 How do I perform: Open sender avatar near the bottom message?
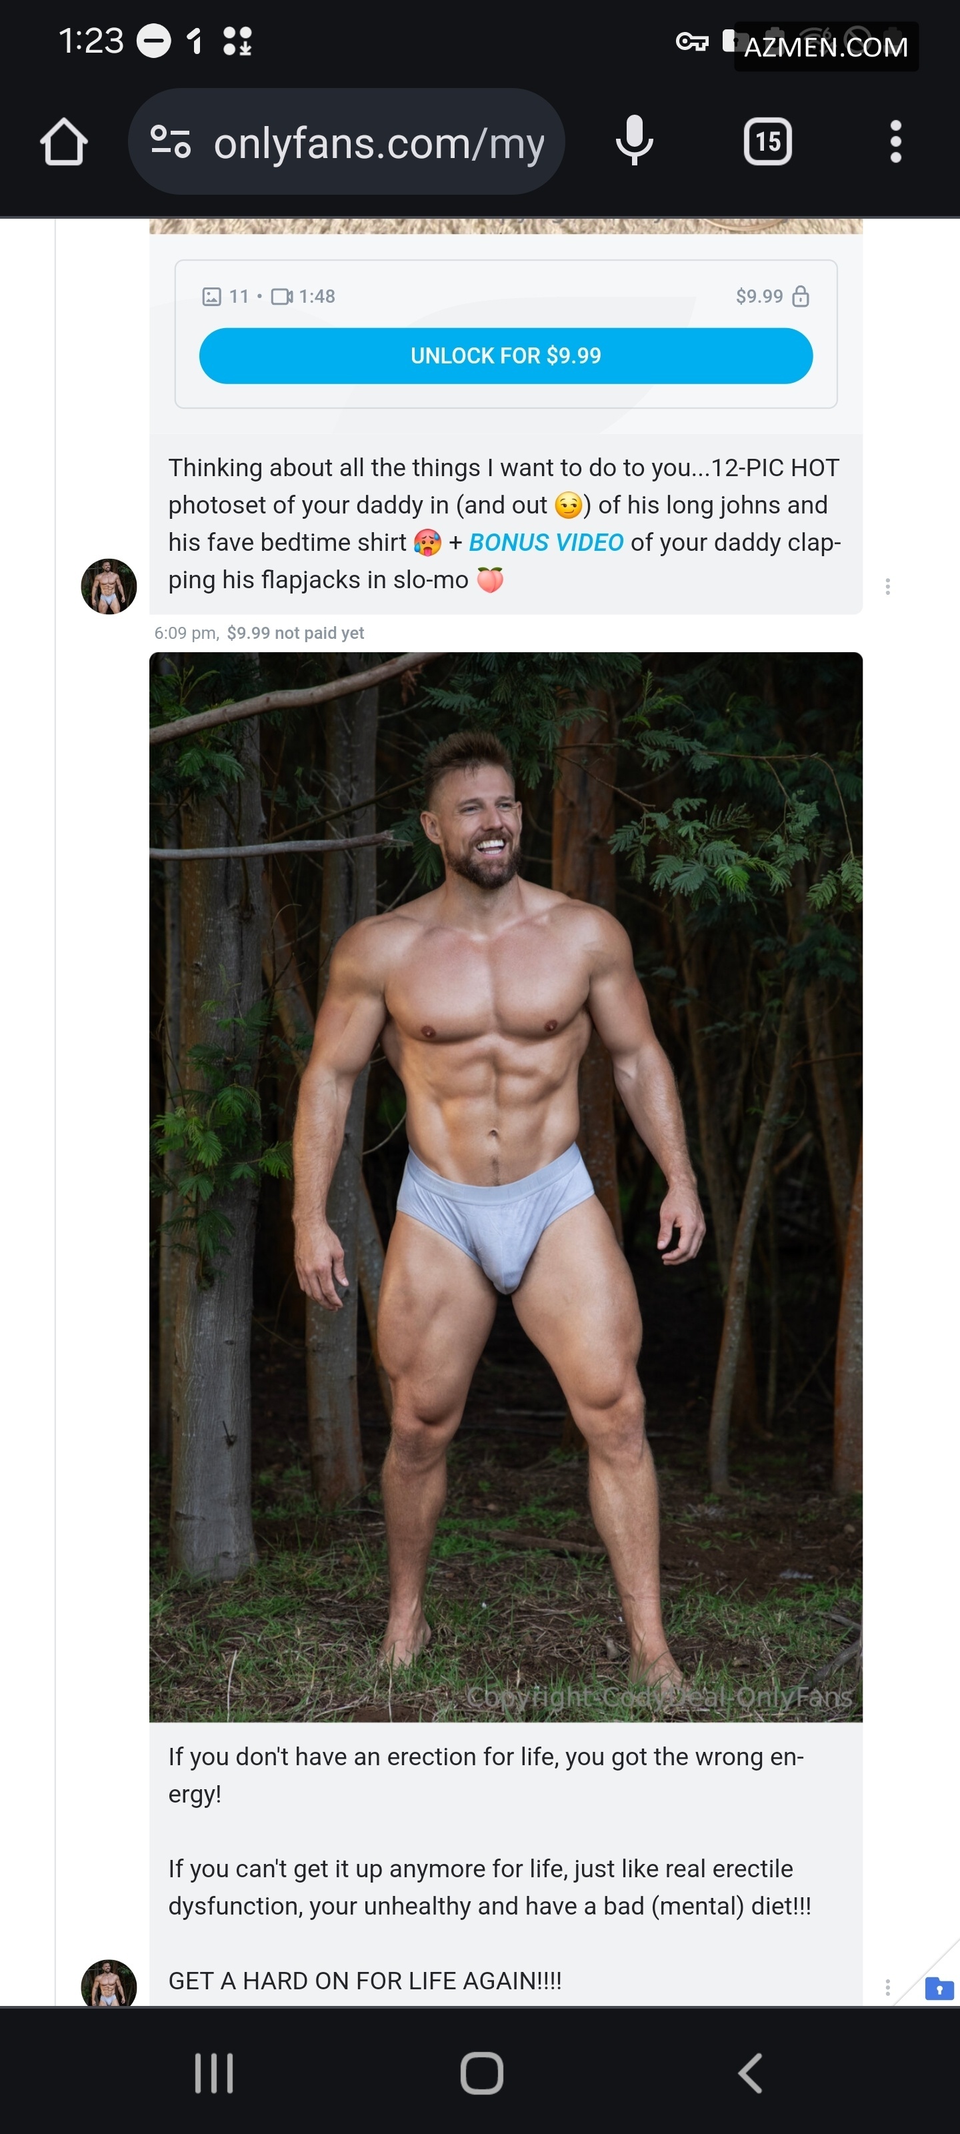click(x=109, y=1983)
